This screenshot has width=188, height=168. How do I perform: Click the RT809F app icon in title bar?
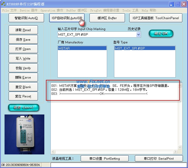[x=3, y=4]
